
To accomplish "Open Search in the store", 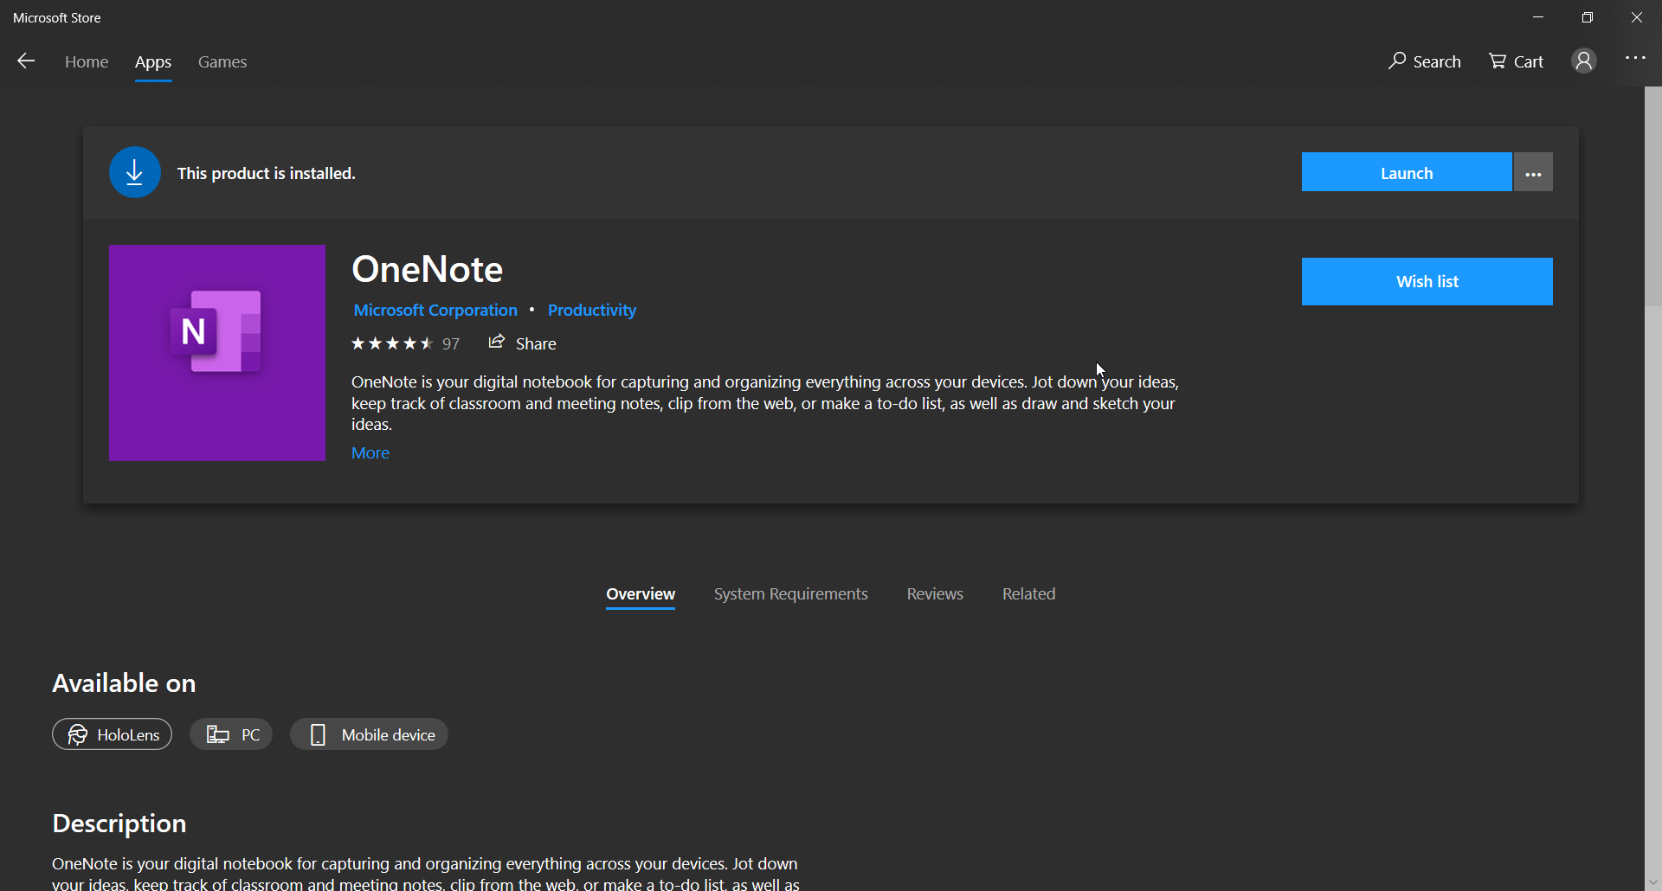I will (x=1425, y=61).
